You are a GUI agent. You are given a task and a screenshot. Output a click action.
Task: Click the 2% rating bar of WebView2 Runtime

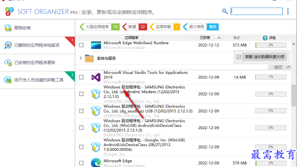click(271, 45)
